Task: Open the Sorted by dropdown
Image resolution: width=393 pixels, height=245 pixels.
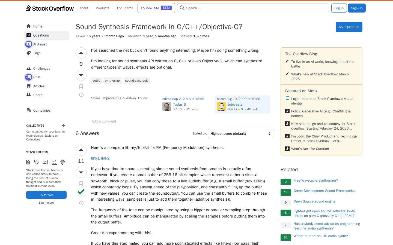Action: [241, 134]
